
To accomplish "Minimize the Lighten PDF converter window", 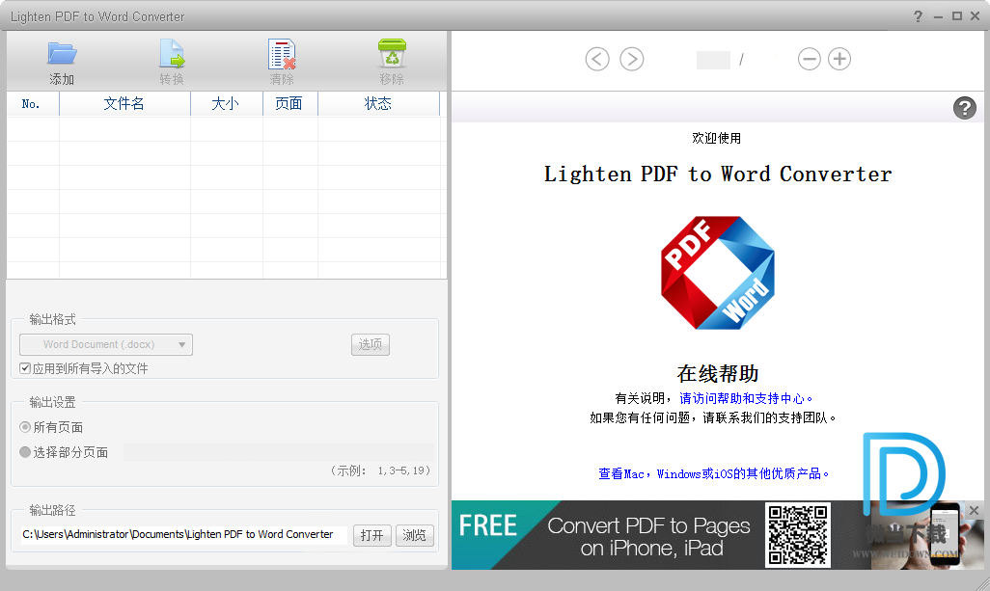I will click(x=938, y=17).
